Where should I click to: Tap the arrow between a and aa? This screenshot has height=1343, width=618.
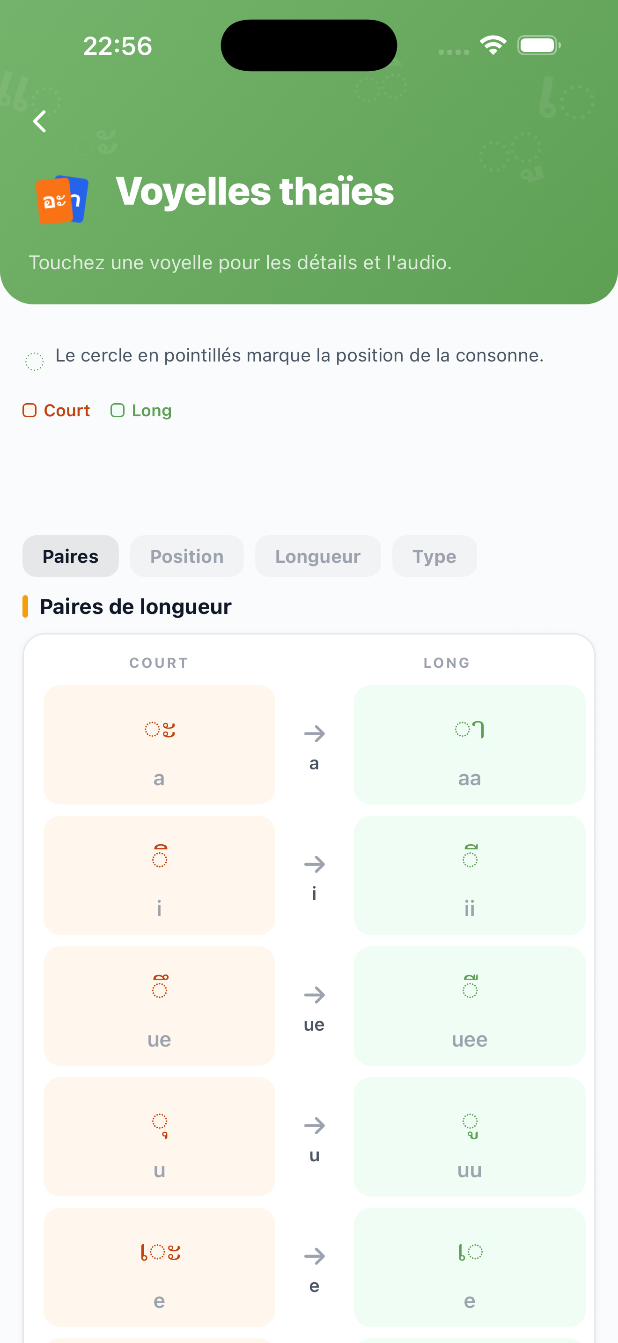point(314,733)
